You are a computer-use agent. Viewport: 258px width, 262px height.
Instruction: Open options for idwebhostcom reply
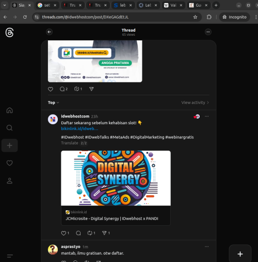point(207,117)
